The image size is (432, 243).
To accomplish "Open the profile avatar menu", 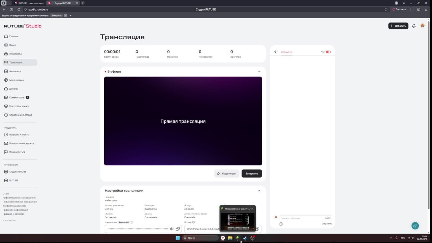I will (x=423, y=26).
